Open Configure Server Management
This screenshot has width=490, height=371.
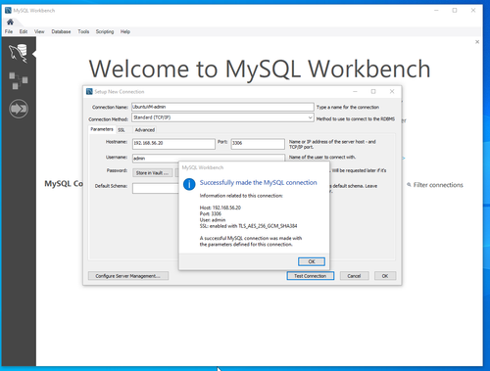(x=128, y=276)
